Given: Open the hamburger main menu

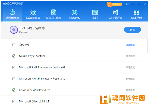Looking at the screenshot, I should click(133, 4).
